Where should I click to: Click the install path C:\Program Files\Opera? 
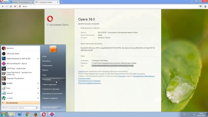(100, 61)
